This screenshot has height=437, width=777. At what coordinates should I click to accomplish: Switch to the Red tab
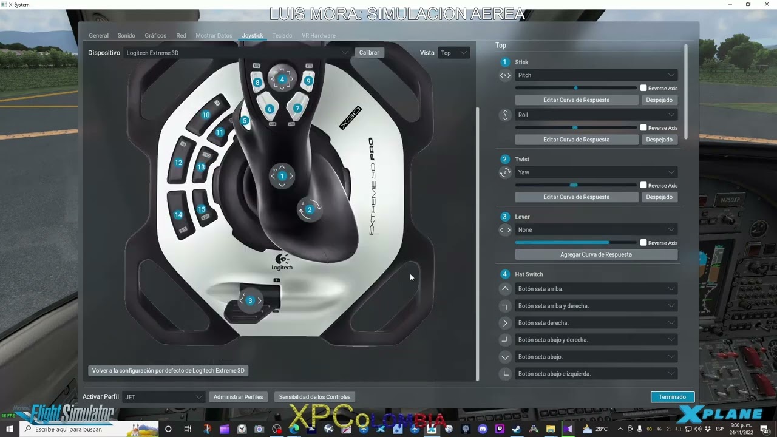click(x=181, y=36)
